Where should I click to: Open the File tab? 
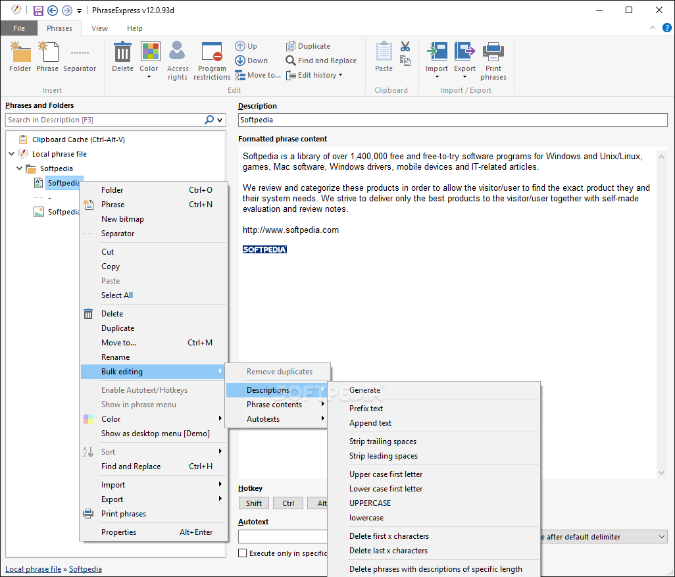click(x=19, y=28)
